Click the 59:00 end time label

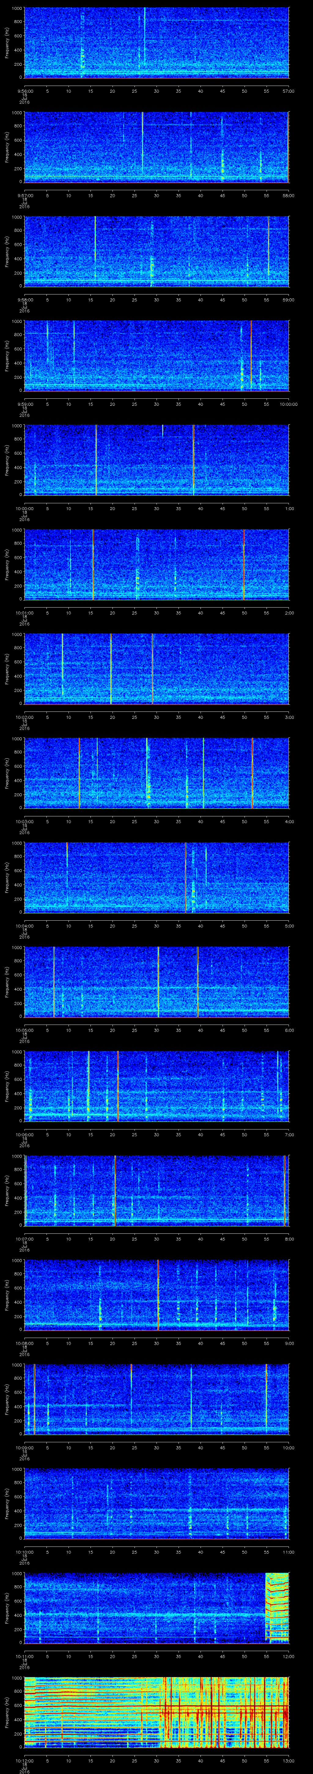click(x=289, y=300)
